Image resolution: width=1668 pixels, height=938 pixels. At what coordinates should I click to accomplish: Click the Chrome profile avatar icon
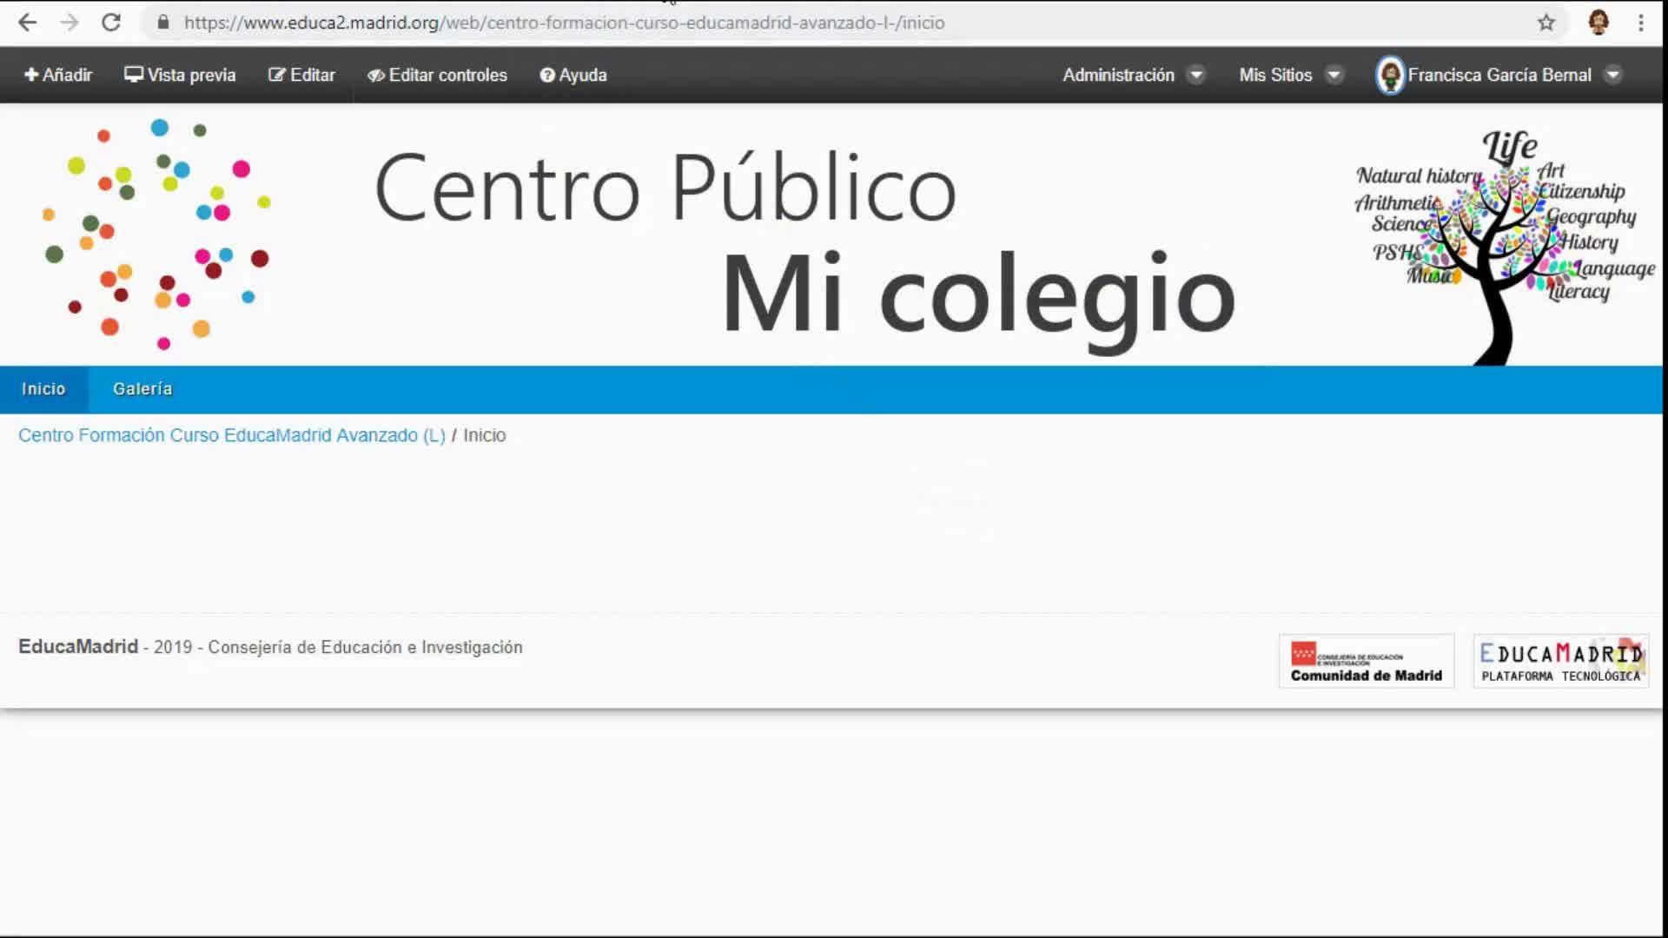(x=1598, y=23)
